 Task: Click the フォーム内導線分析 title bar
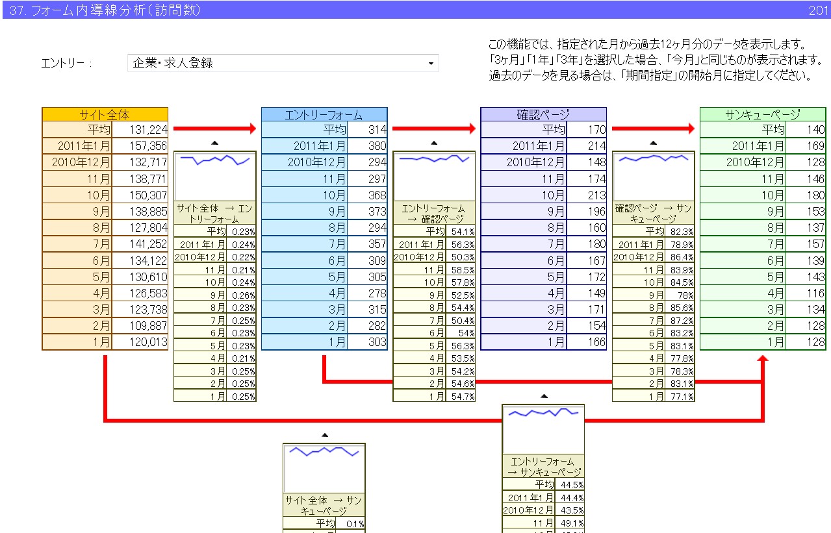(416, 10)
